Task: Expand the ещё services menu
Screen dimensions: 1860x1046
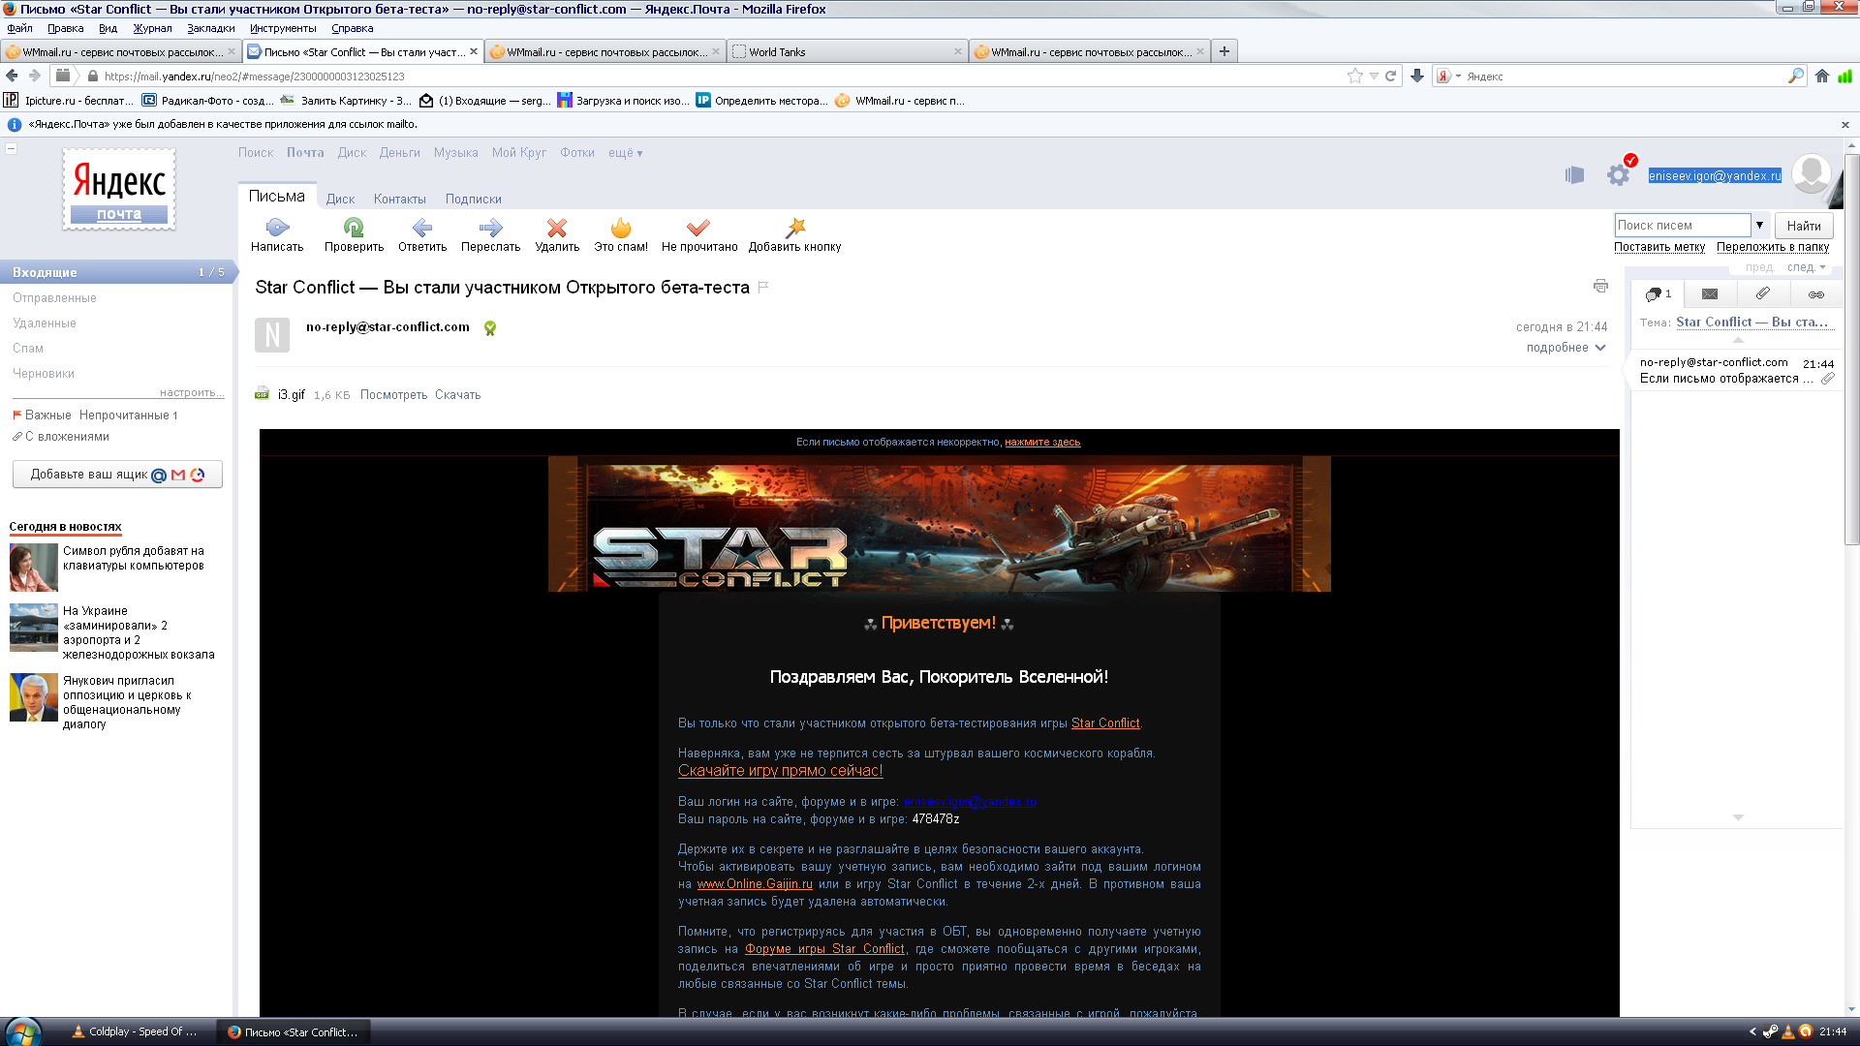Action: (625, 153)
